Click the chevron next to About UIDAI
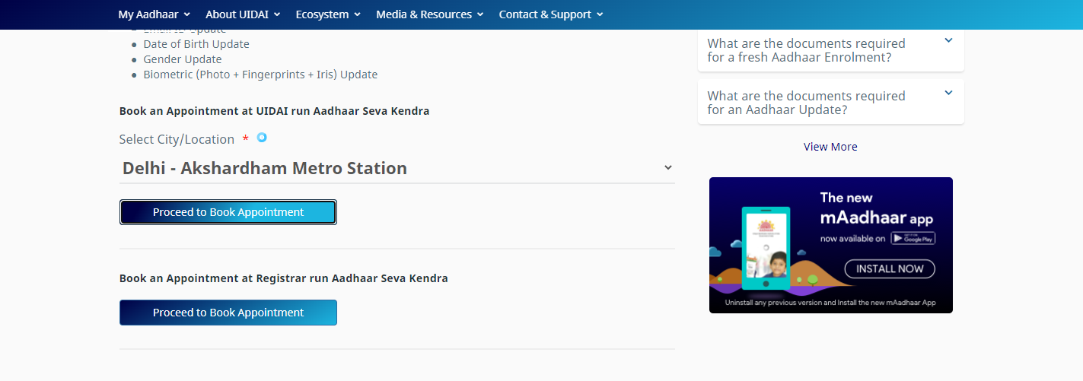This screenshot has width=1083, height=381. pos(277,14)
